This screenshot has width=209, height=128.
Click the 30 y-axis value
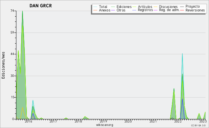pyautogui.click(x=12, y=76)
